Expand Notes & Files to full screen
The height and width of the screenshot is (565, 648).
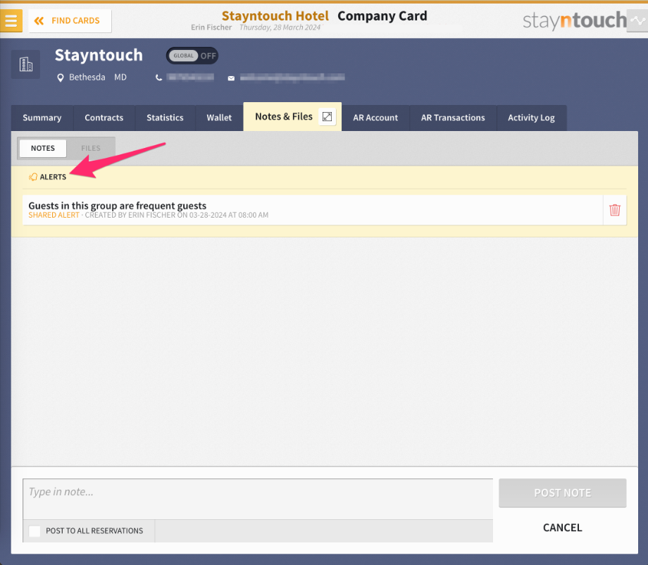[327, 117]
